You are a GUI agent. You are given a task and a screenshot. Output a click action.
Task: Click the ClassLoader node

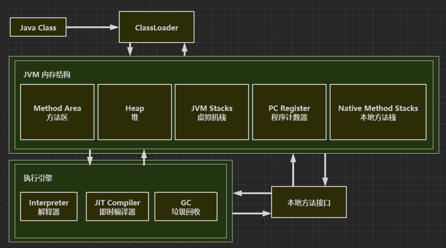156,28
